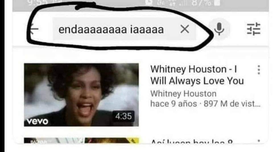This screenshot has height=152, width=273.
Task: Open search filters slider icon
Action: click(x=254, y=29)
